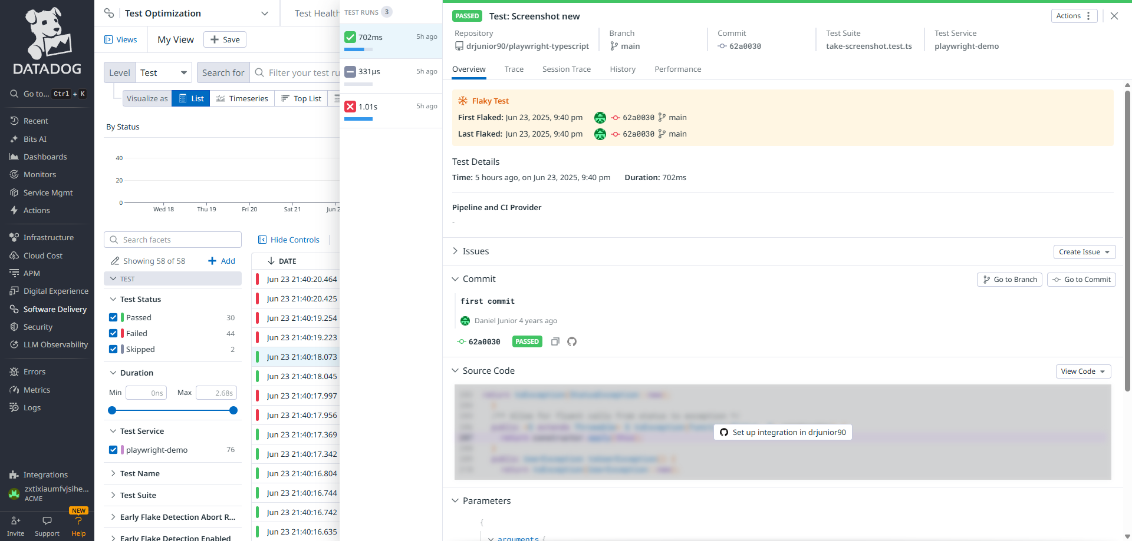
Task: Click the GitHub icon next to commit 62a0030
Action: 571,341
